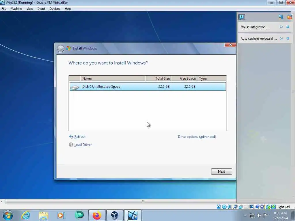Screen dimensions: 295x221
Task: Click the Win732 VM taskbar icon
Action: pos(133,215)
